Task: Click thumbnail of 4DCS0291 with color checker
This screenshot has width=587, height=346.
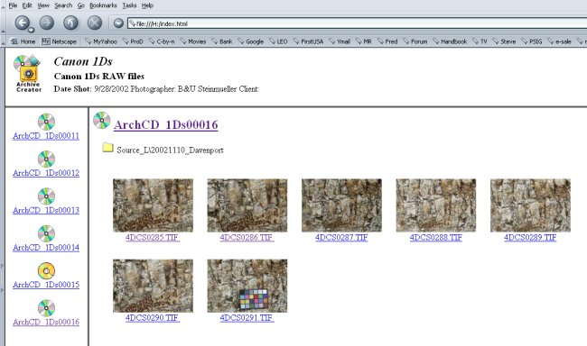Action: point(247,286)
